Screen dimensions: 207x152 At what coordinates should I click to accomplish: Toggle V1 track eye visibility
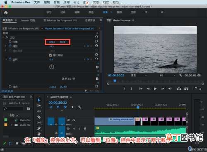[74, 120]
